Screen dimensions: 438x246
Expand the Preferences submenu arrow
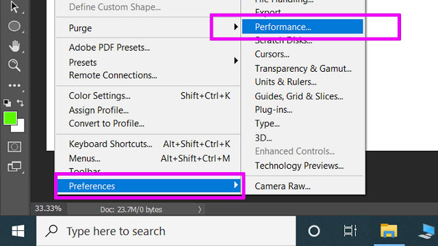coord(235,185)
